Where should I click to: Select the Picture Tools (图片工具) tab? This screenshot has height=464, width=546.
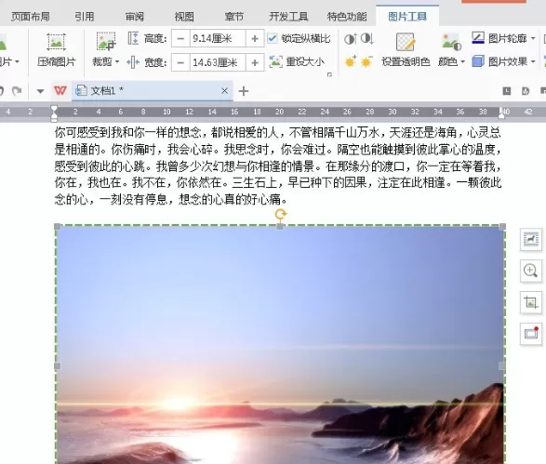click(x=407, y=17)
